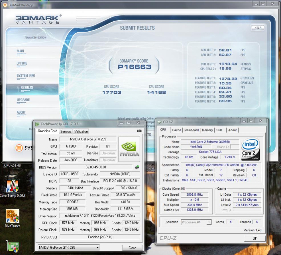Minimize the GPU-Z window

click(122, 123)
